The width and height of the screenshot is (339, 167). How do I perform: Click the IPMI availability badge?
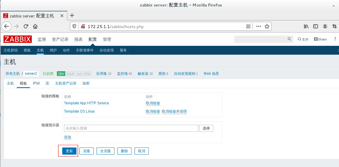(87, 74)
